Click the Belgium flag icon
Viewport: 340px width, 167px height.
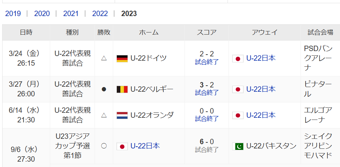click(x=122, y=89)
